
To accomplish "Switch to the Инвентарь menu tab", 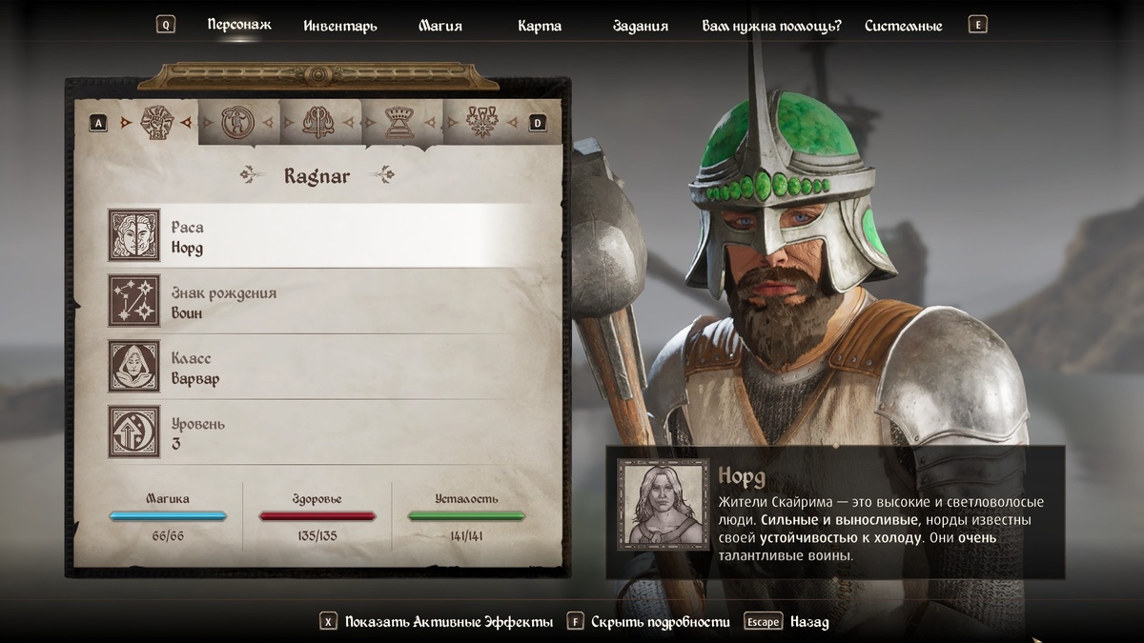I will 340,26.
